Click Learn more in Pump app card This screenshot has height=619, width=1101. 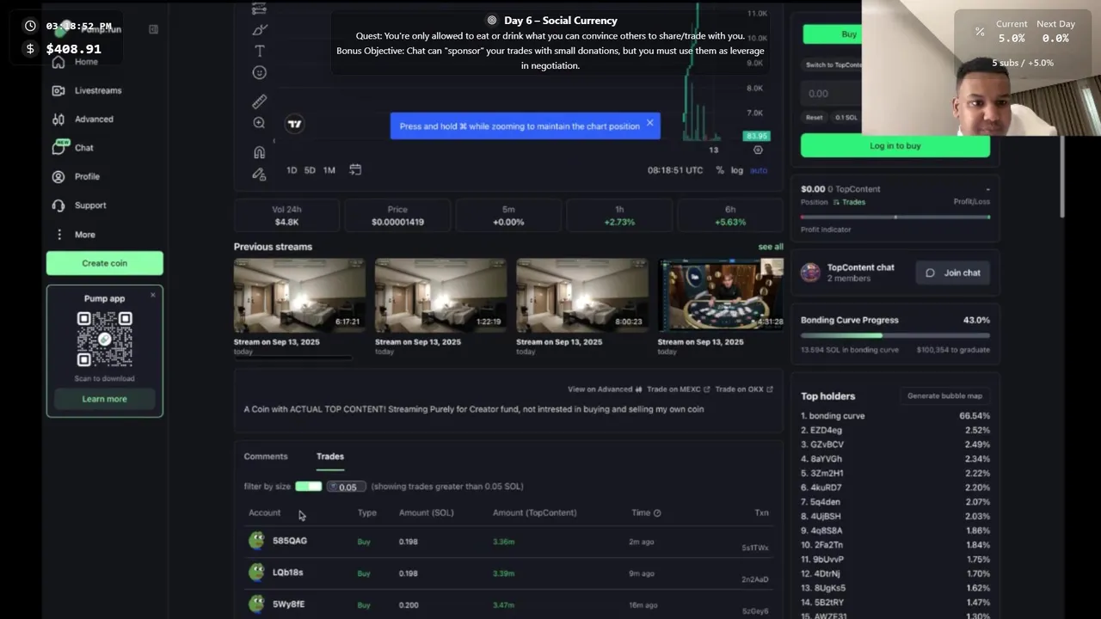(x=104, y=399)
